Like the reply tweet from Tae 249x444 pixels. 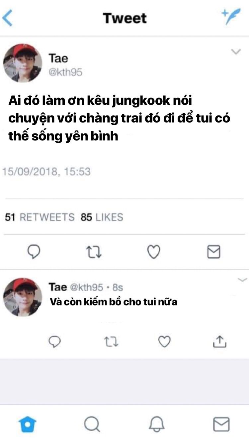click(x=164, y=341)
